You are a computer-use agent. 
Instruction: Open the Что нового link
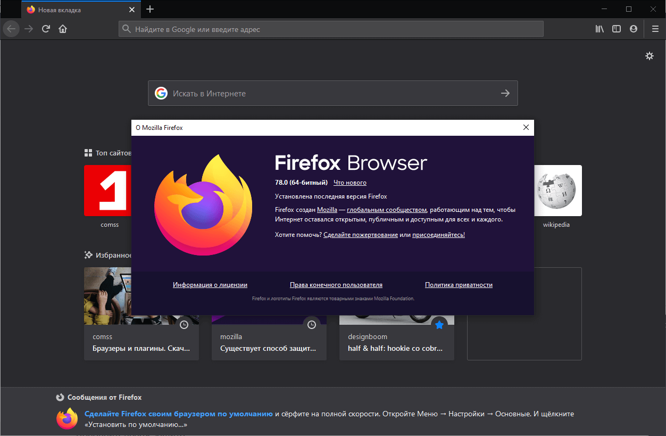click(349, 182)
